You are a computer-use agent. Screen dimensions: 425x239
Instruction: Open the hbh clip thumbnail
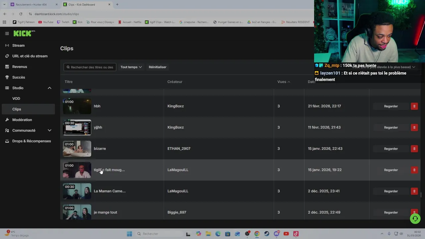coord(77,106)
